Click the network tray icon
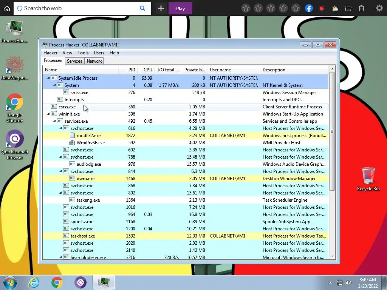Viewport: 387px width, 290px height. point(340,282)
